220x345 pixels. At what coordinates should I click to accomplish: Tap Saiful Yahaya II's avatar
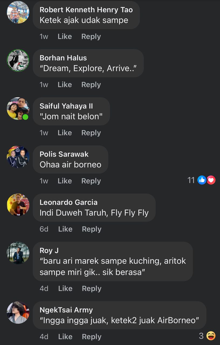[18, 109]
